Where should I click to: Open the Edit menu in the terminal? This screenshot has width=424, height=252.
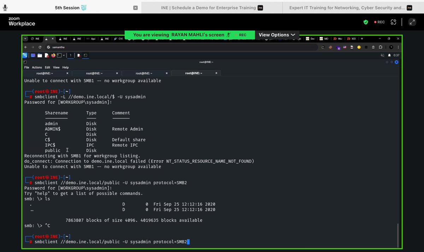pyautogui.click(x=47, y=67)
